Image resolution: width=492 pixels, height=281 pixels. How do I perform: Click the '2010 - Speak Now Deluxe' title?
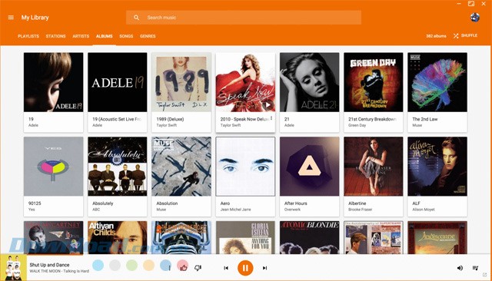tap(244, 119)
